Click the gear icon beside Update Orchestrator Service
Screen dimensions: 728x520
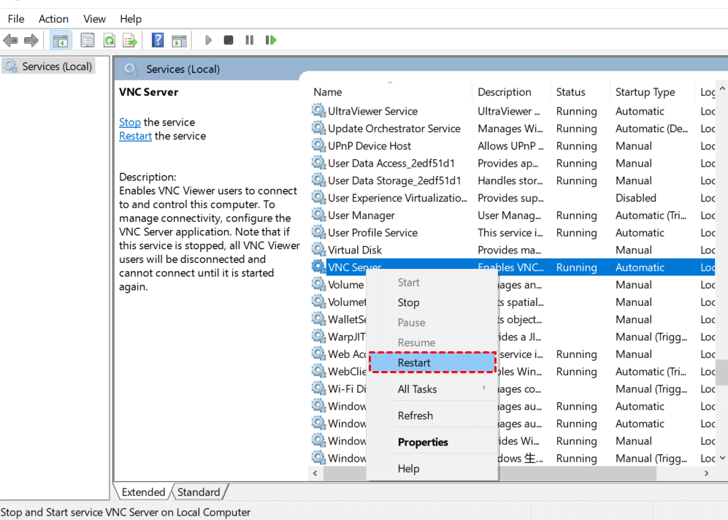(318, 128)
